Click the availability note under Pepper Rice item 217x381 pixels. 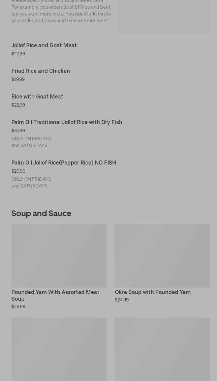(x=31, y=183)
